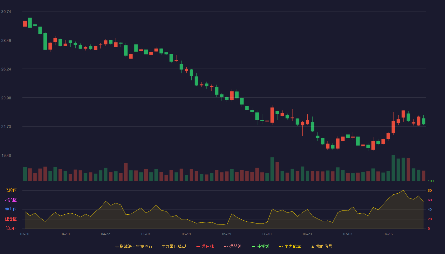This screenshot has width=445, height=254.
Task: Click the 04-10 date label
Action: [x=65, y=234]
